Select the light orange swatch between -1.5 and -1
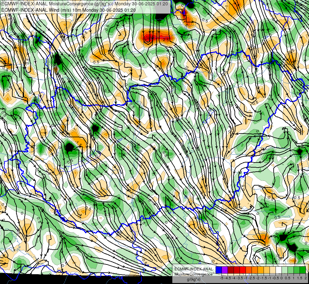Image resolution: width=309 pixels, height=284 pixels. (x=267, y=270)
